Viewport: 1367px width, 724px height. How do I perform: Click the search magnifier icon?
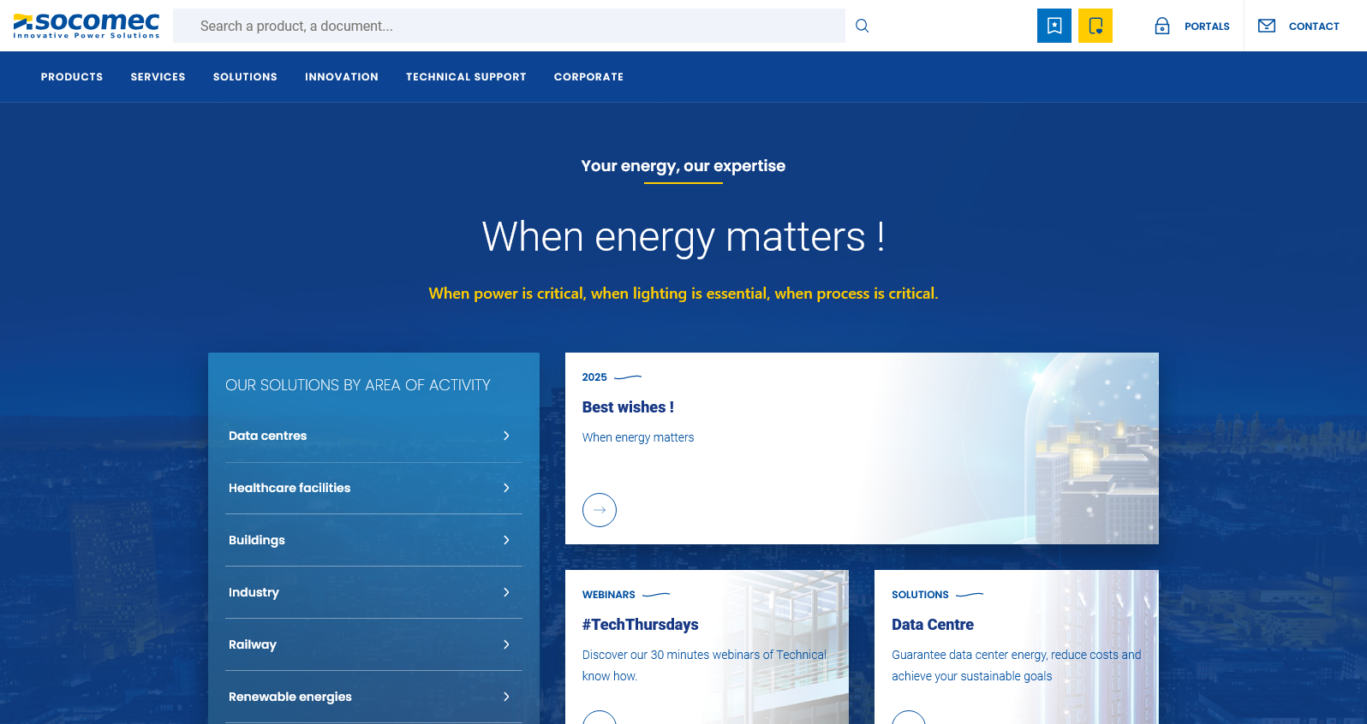(x=863, y=26)
